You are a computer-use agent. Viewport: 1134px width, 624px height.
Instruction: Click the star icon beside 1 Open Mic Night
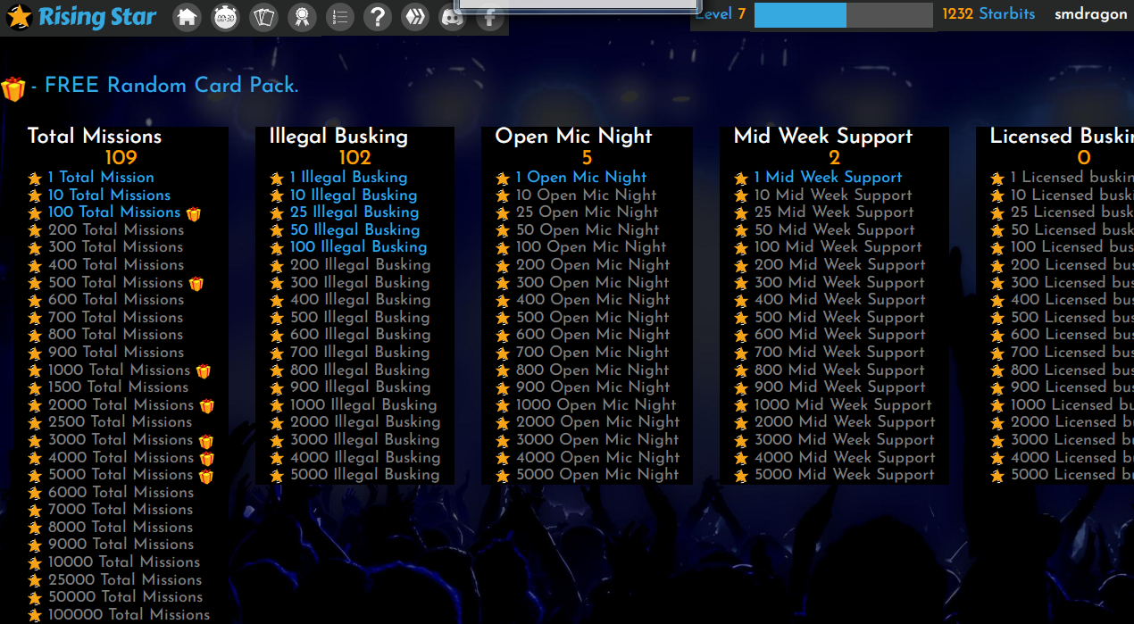point(503,179)
